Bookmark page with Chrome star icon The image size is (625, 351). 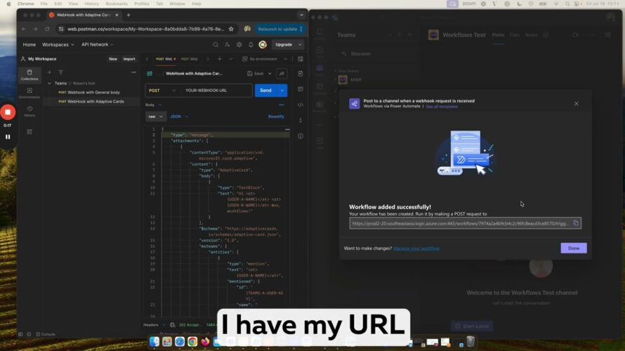(231, 29)
